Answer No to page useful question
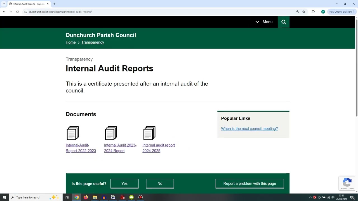Screen dimensions: 358x201 coord(160,183)
